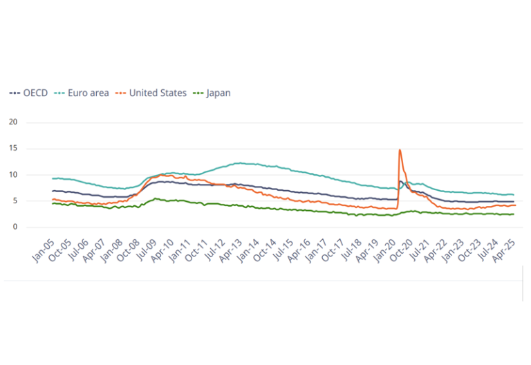Click the 10 y-axis value
This screenshot has height=365, width=531.
12,175
